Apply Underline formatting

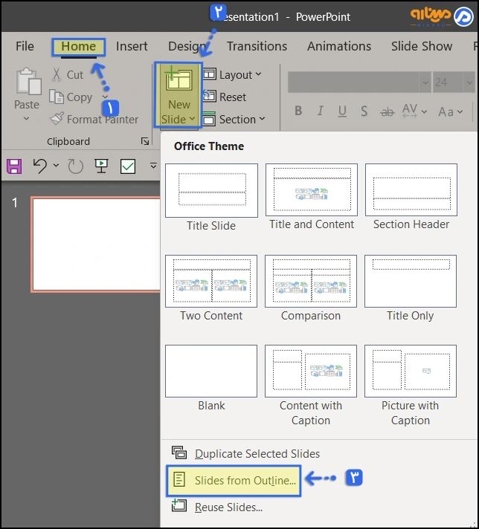pos(342,111)
